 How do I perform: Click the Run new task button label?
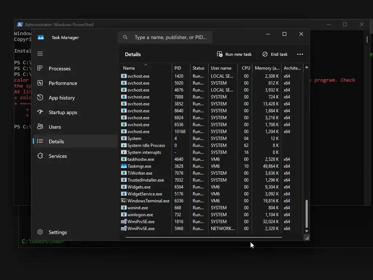click(238, 54)
